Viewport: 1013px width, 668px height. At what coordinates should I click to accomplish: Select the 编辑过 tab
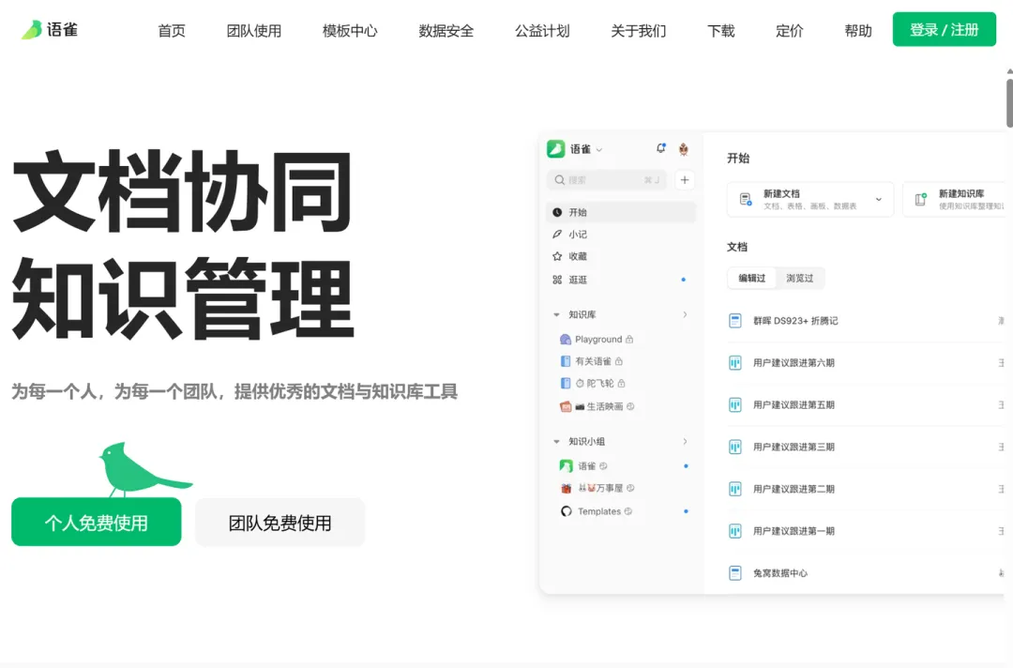pyautogui.click(x=752, y=279)
